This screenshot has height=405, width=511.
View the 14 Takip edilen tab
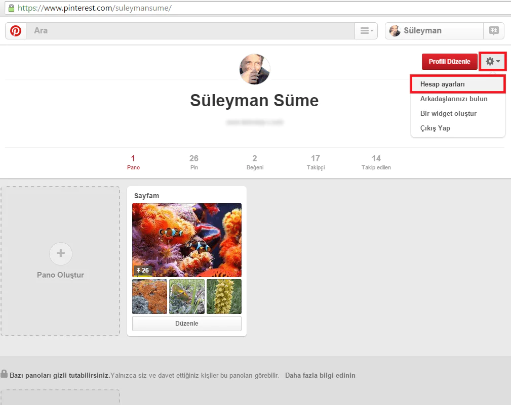(x=376, y=162)
